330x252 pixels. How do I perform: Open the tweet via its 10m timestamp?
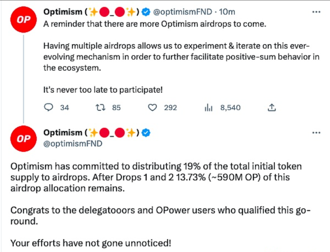point(227,12)
